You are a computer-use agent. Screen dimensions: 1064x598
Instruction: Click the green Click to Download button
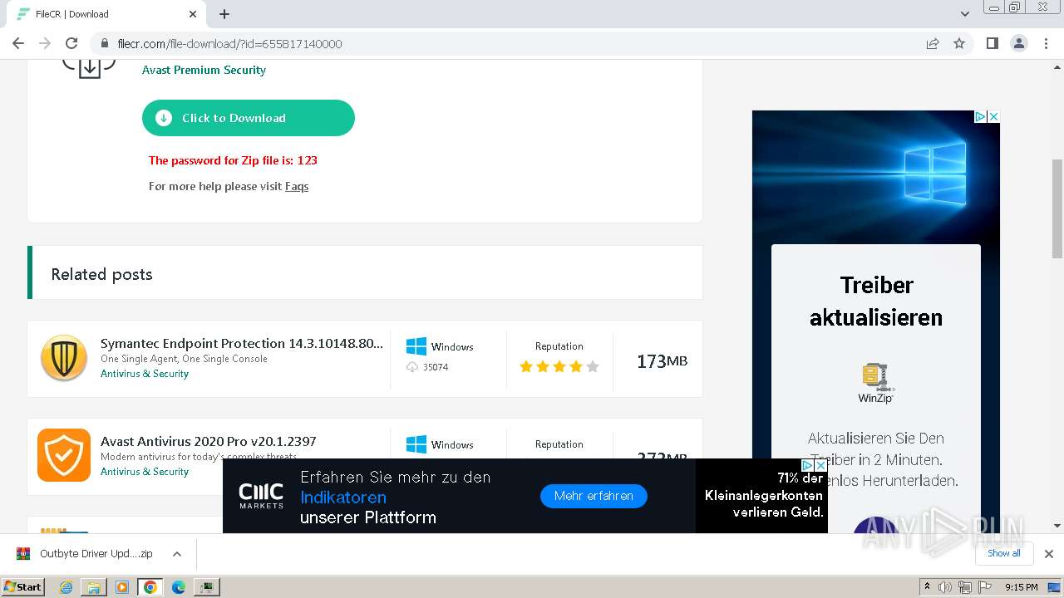[249, 118]
